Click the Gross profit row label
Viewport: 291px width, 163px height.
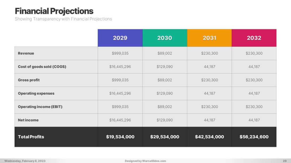pyautogui.click(x=29, y=80)
